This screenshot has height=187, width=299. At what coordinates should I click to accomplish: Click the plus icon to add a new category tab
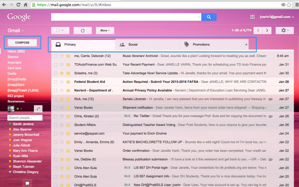coord(247,44)
